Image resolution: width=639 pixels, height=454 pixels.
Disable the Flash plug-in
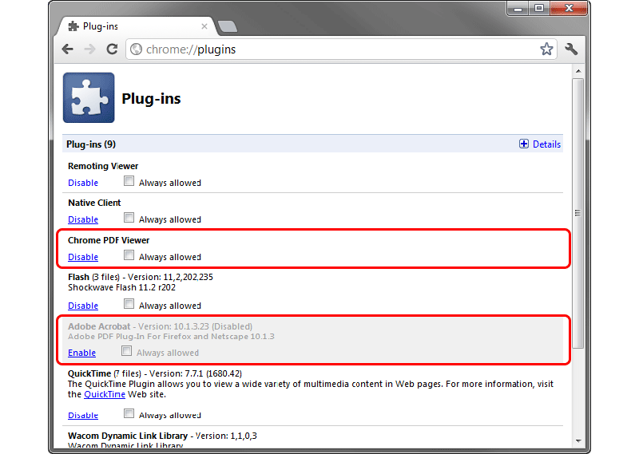click(x=83, y=306)
